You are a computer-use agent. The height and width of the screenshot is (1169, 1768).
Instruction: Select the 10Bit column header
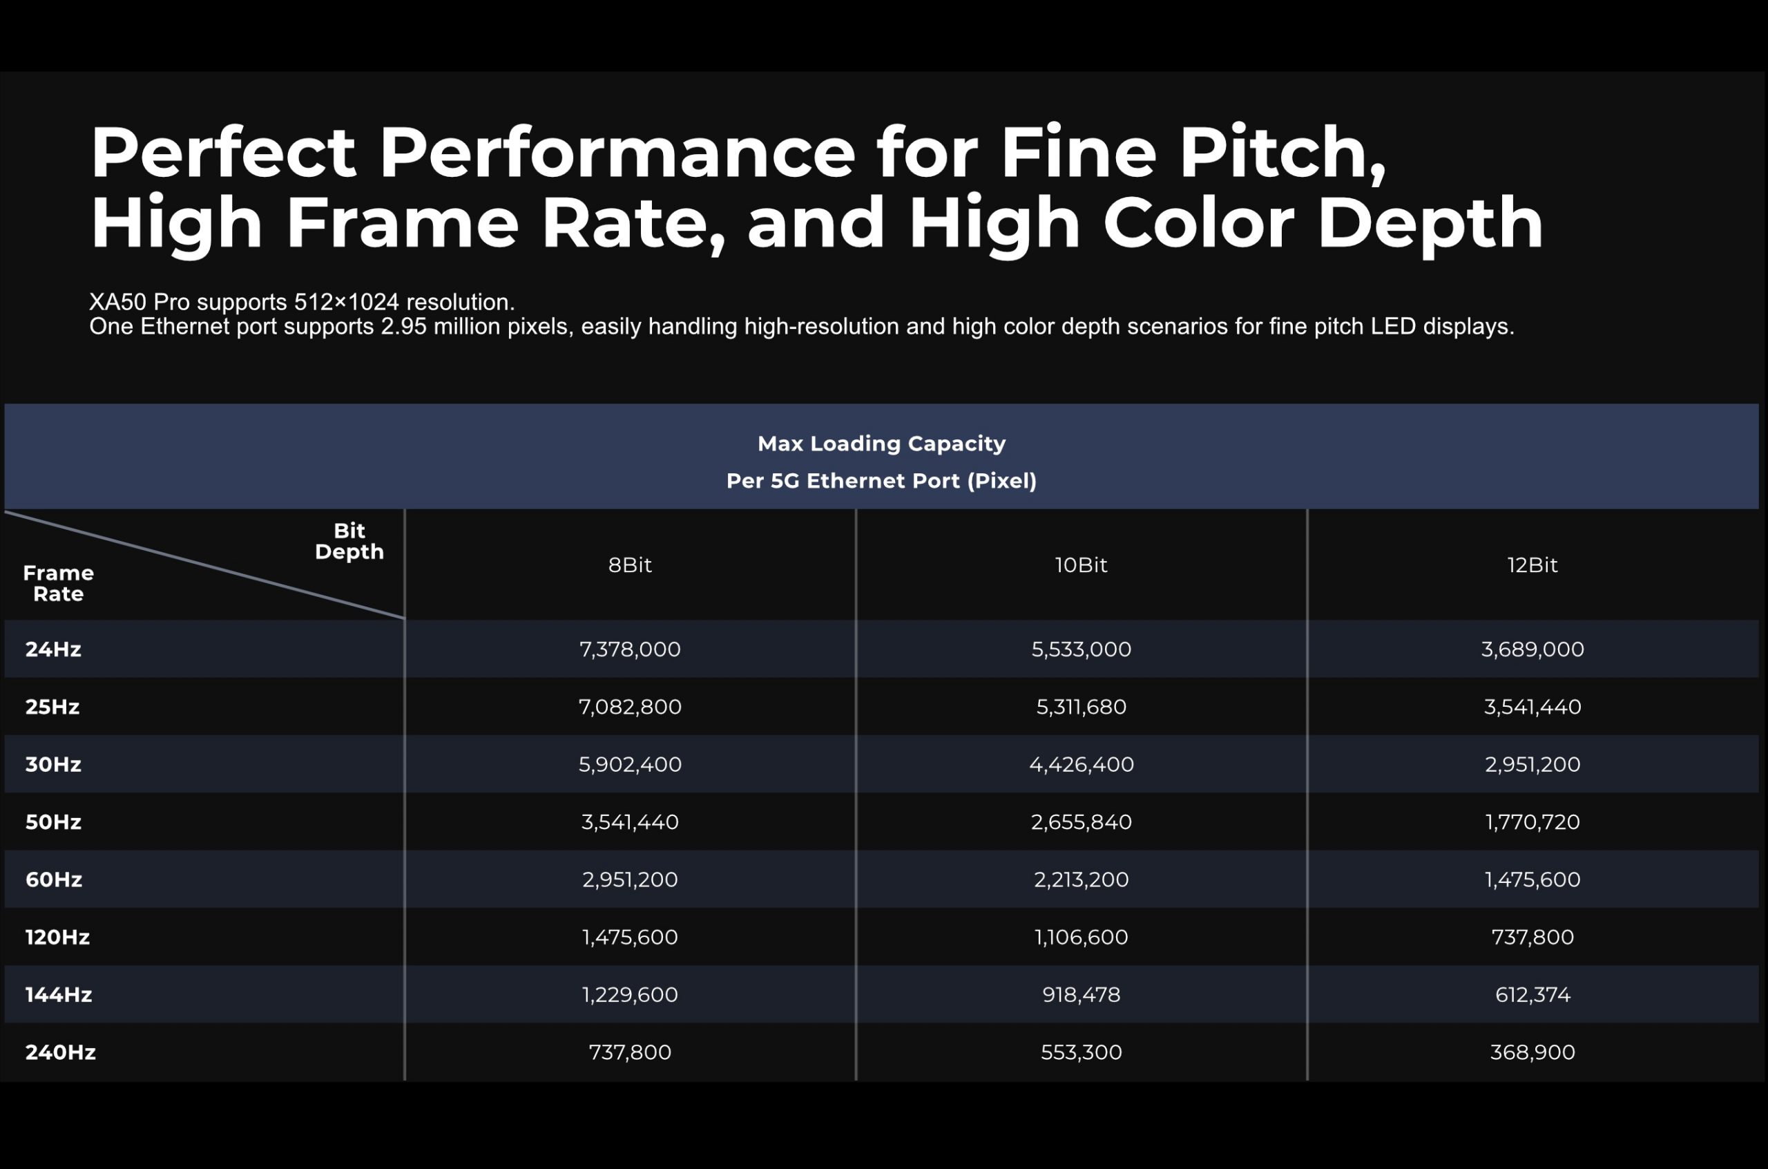pyautogui.click(x=1081, y=565)
